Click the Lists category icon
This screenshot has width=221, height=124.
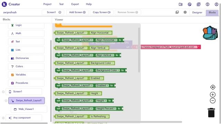[x=12, y=50]
